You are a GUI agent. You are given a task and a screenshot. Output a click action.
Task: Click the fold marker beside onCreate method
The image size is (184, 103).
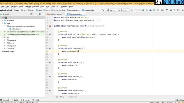pyautogui.click(x=53, y=34)
